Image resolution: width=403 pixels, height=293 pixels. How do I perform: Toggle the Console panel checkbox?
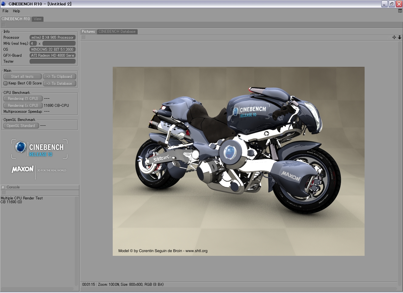click(x=3, y=187)
